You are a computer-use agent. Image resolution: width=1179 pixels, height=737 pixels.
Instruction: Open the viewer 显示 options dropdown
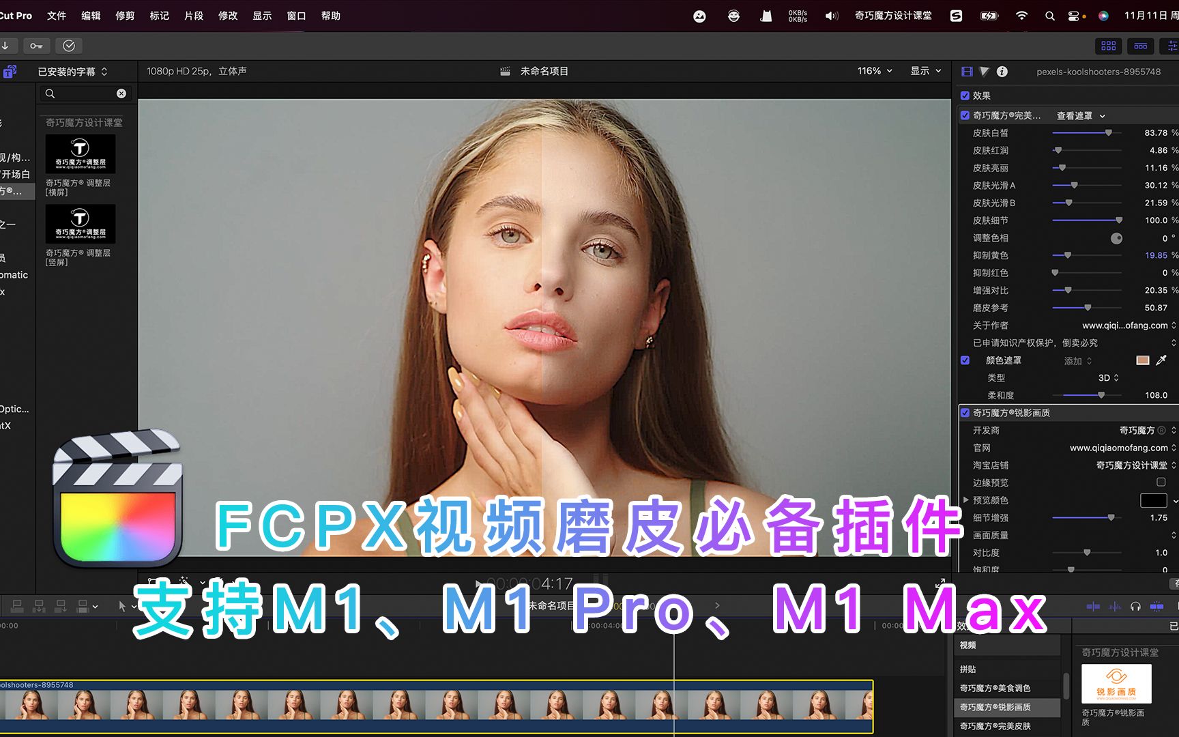click(x=925, y=71)
